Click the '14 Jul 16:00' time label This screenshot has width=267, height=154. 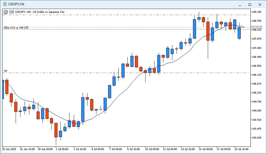188,149
